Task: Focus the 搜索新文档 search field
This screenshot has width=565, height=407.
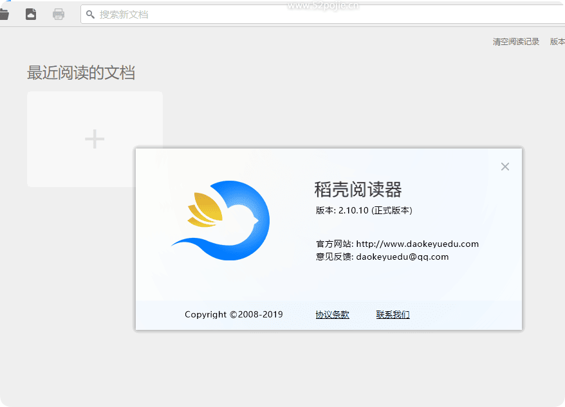Action: pyautogui.click(x=323, y=14)
